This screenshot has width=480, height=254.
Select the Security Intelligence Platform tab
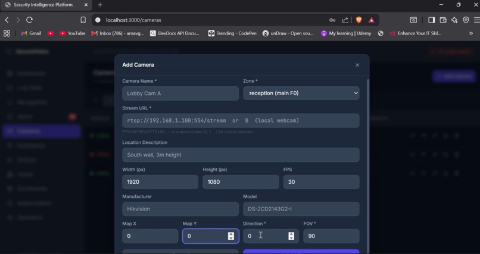click(45, 5)
